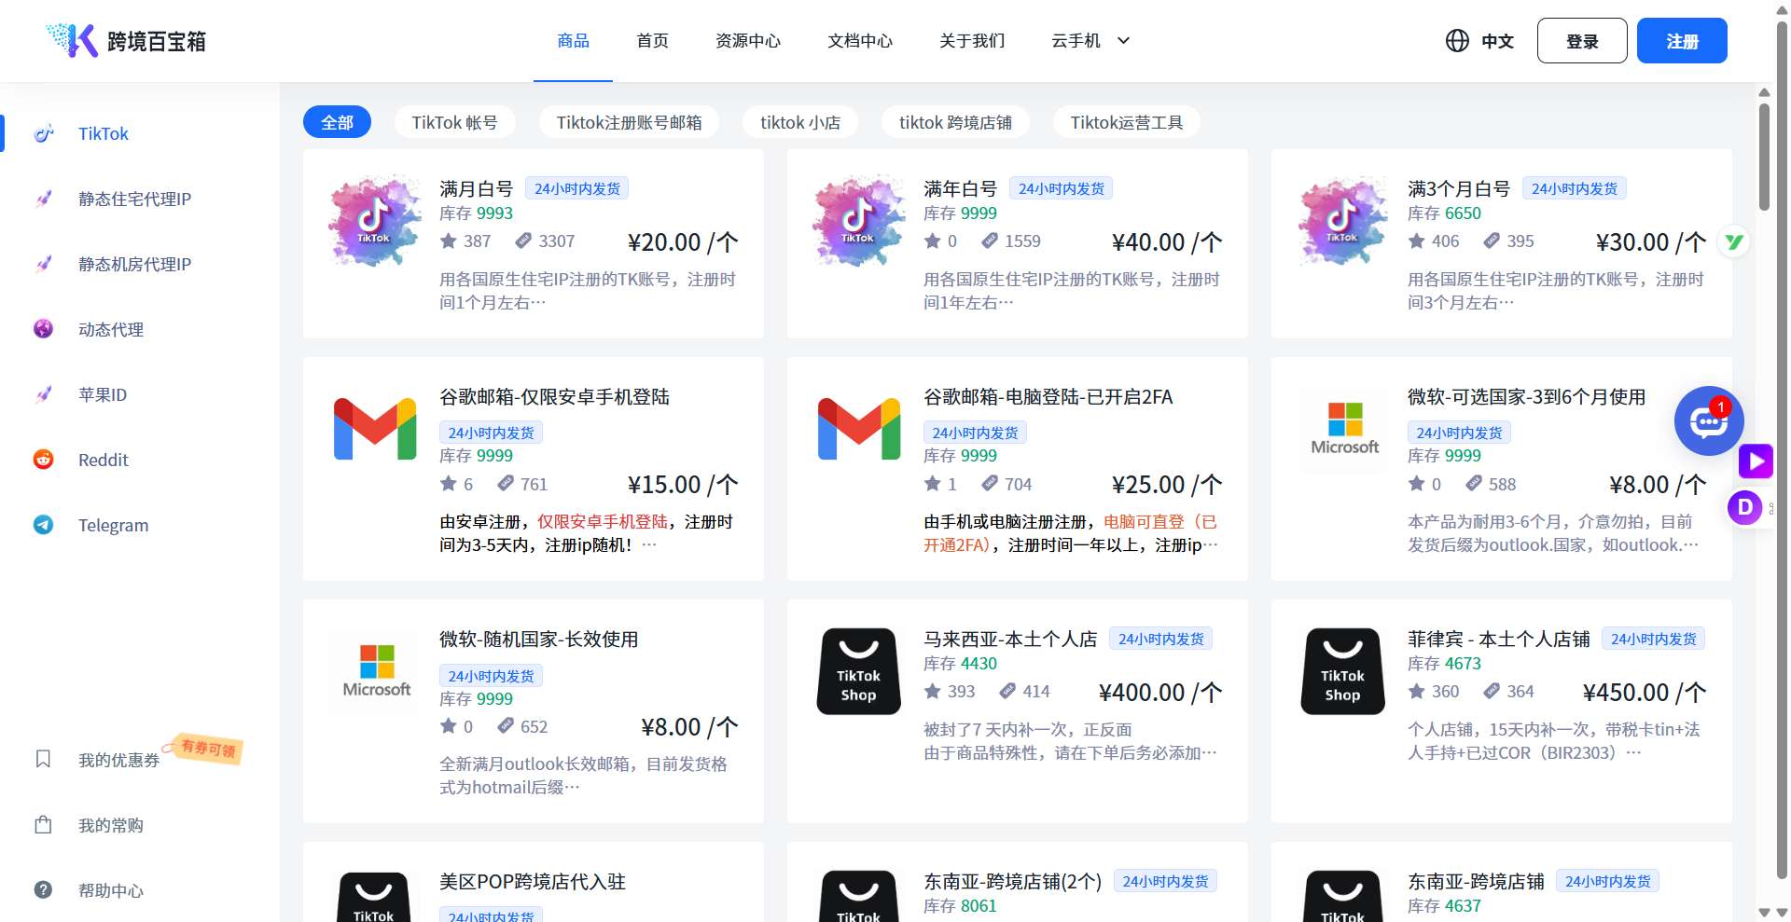Filter by Tiktok注册账号邮箱 category
The image size is (1791, 922).
629,122
